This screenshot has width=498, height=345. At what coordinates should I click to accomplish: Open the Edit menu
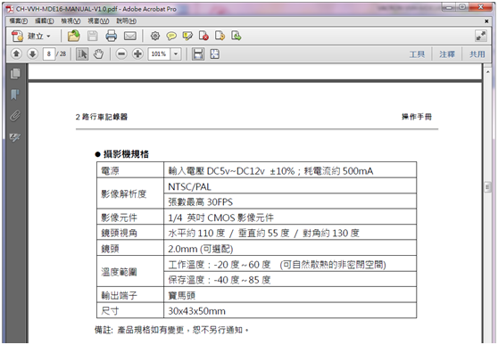tap(45, 21)
